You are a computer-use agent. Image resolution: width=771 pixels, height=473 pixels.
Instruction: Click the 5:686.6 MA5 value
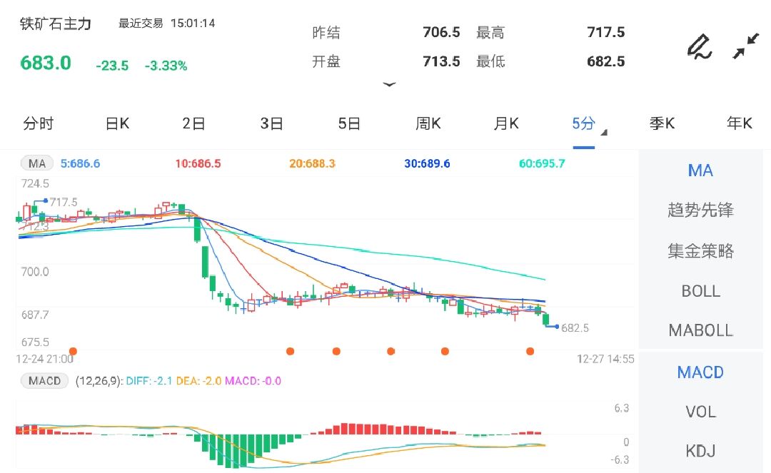point(80,163)
